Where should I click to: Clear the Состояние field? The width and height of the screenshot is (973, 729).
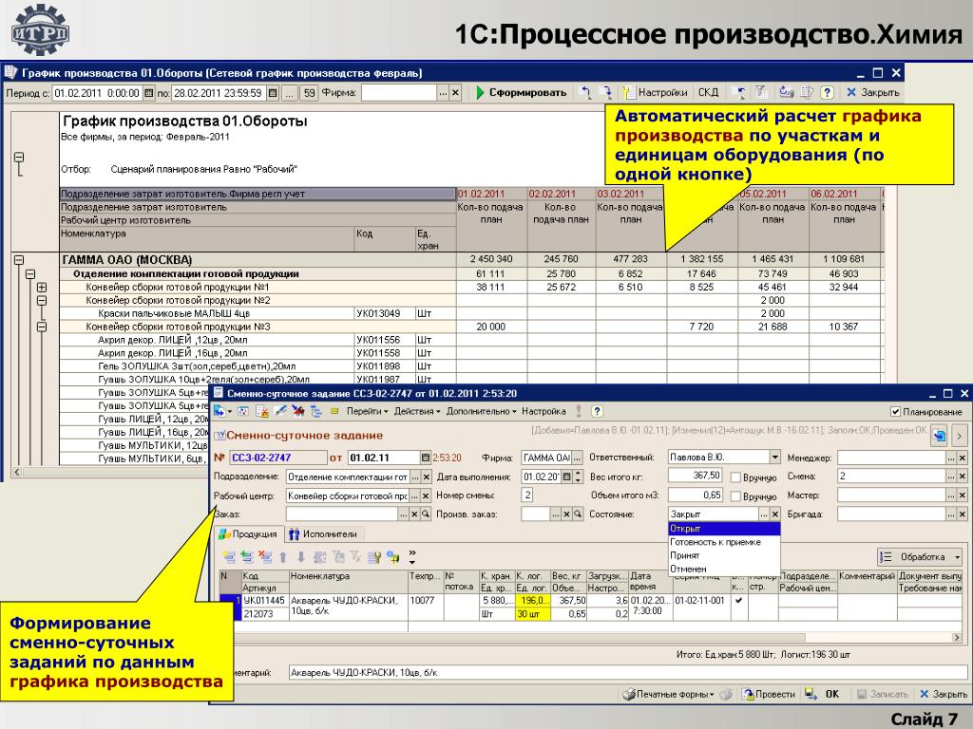775,514
